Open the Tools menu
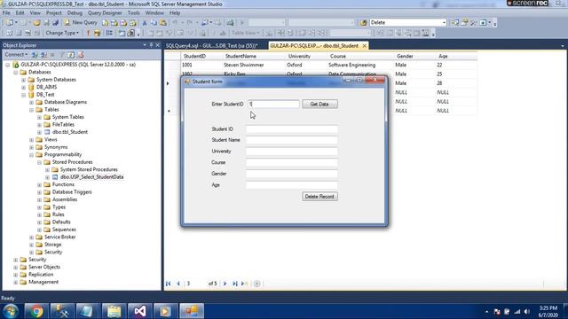The width and height of the screenshot is (568, 319). pyautogui.click(x=134, y=12)
